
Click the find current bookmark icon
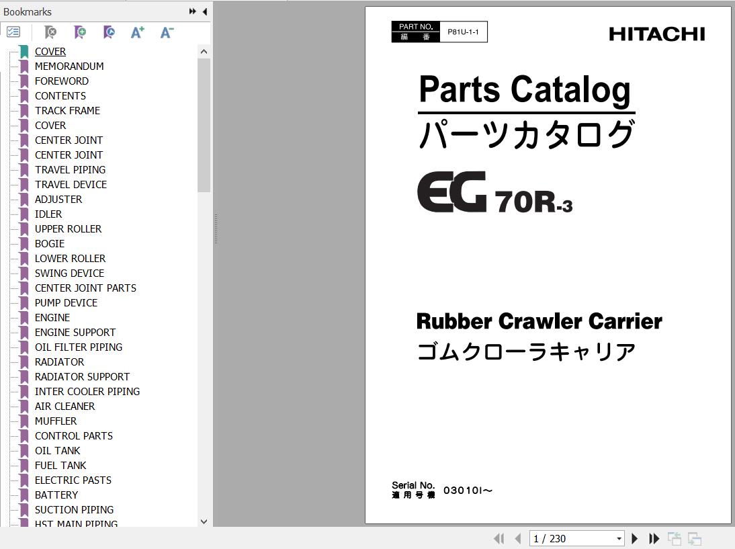coord(109,32)
